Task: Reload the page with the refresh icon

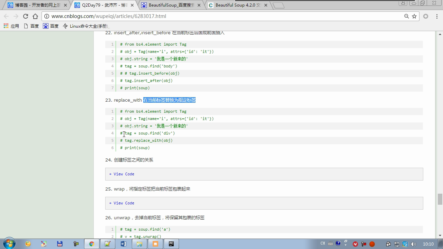Action: [25, 16]
